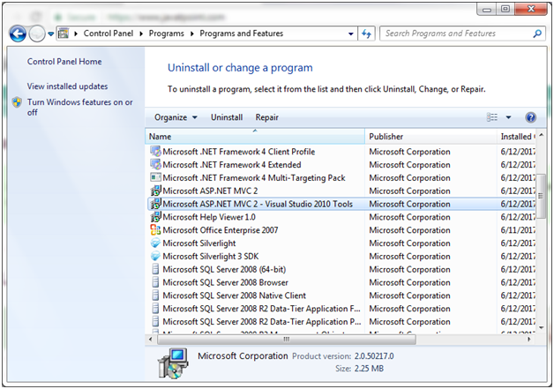Image resolution: width=554 pixels, height=389 pixels.
Task: Open Turn Windows features on or off
Action: pos(80,107)
